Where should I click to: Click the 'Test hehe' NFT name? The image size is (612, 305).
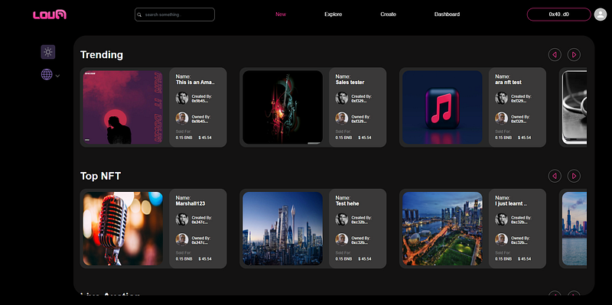tap(347, 203)
